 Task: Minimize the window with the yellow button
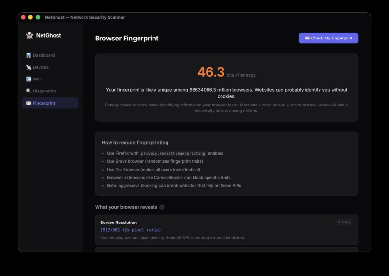click(x=30, y=17)
